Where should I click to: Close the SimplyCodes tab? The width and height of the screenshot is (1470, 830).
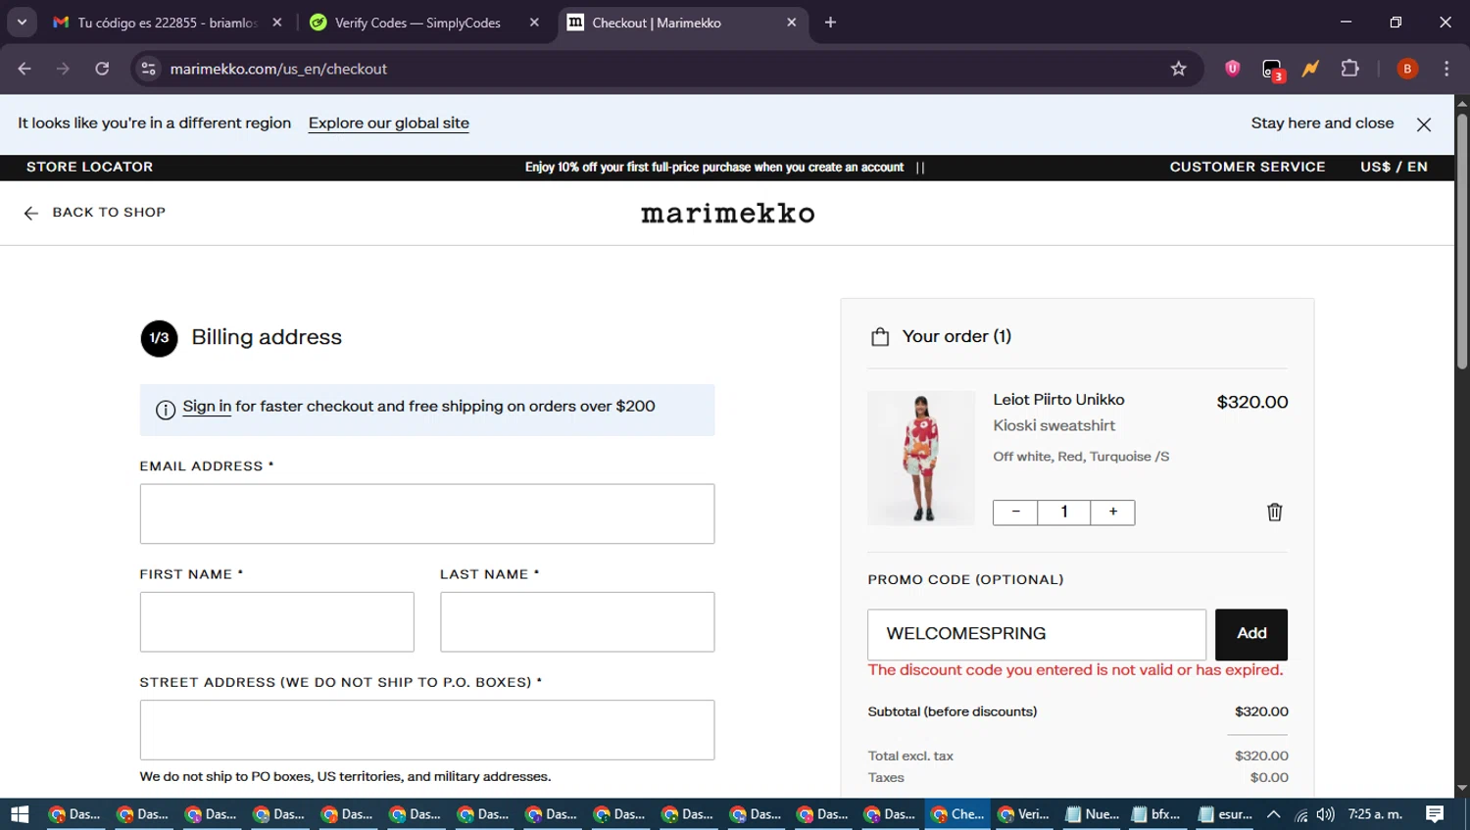point(534,22)
